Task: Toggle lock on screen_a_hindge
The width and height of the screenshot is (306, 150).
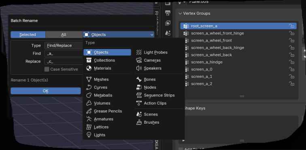Action: point(291,62)
